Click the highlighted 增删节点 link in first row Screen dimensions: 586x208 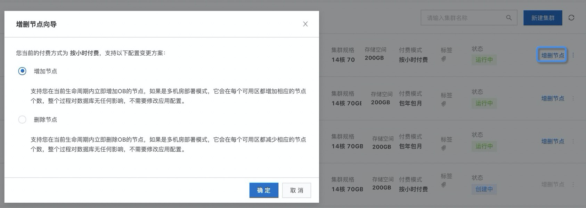pos(552,55)
